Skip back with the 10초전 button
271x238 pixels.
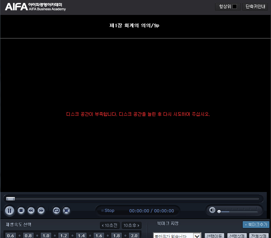110,225
